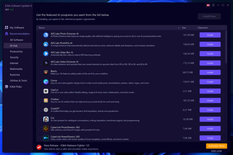This screenshot has height=155, width=233.
Task: Click the CapCut app icon
Action: (46, 91)
